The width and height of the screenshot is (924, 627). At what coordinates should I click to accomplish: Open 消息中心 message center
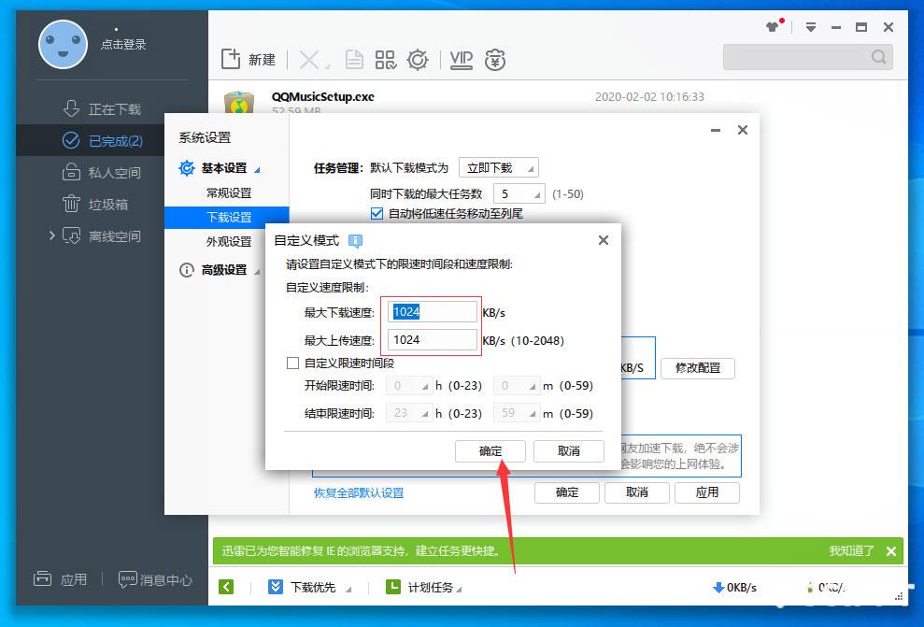pyautogui.click(x=155, y=580)
